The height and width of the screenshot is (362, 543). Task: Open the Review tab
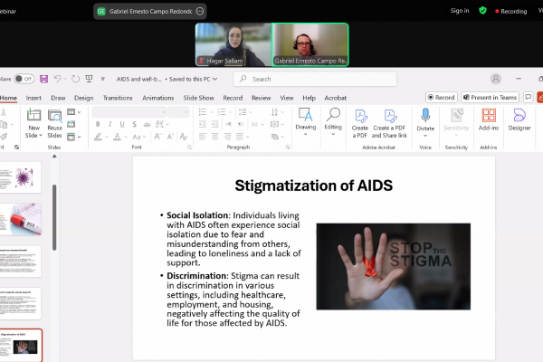point(262,98)
